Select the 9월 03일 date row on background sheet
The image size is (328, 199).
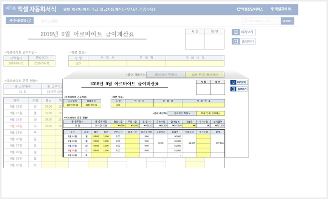16,120
